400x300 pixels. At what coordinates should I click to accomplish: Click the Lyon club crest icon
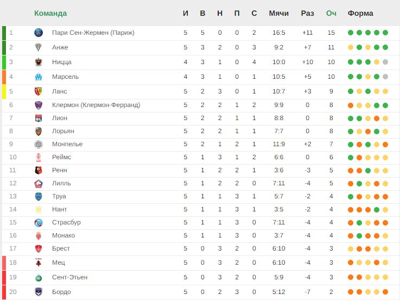click(x=39, y=118)
